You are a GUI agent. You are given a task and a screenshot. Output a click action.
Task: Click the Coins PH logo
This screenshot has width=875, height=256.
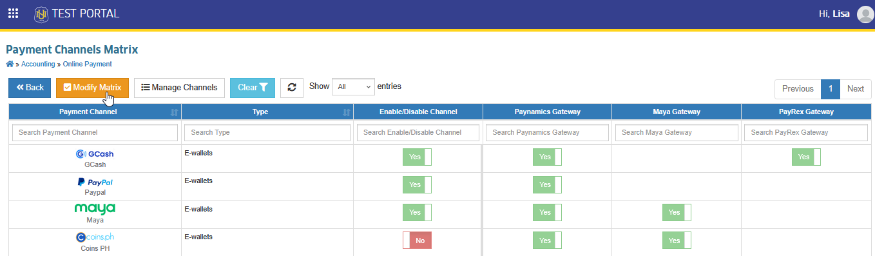coord(95,237)
